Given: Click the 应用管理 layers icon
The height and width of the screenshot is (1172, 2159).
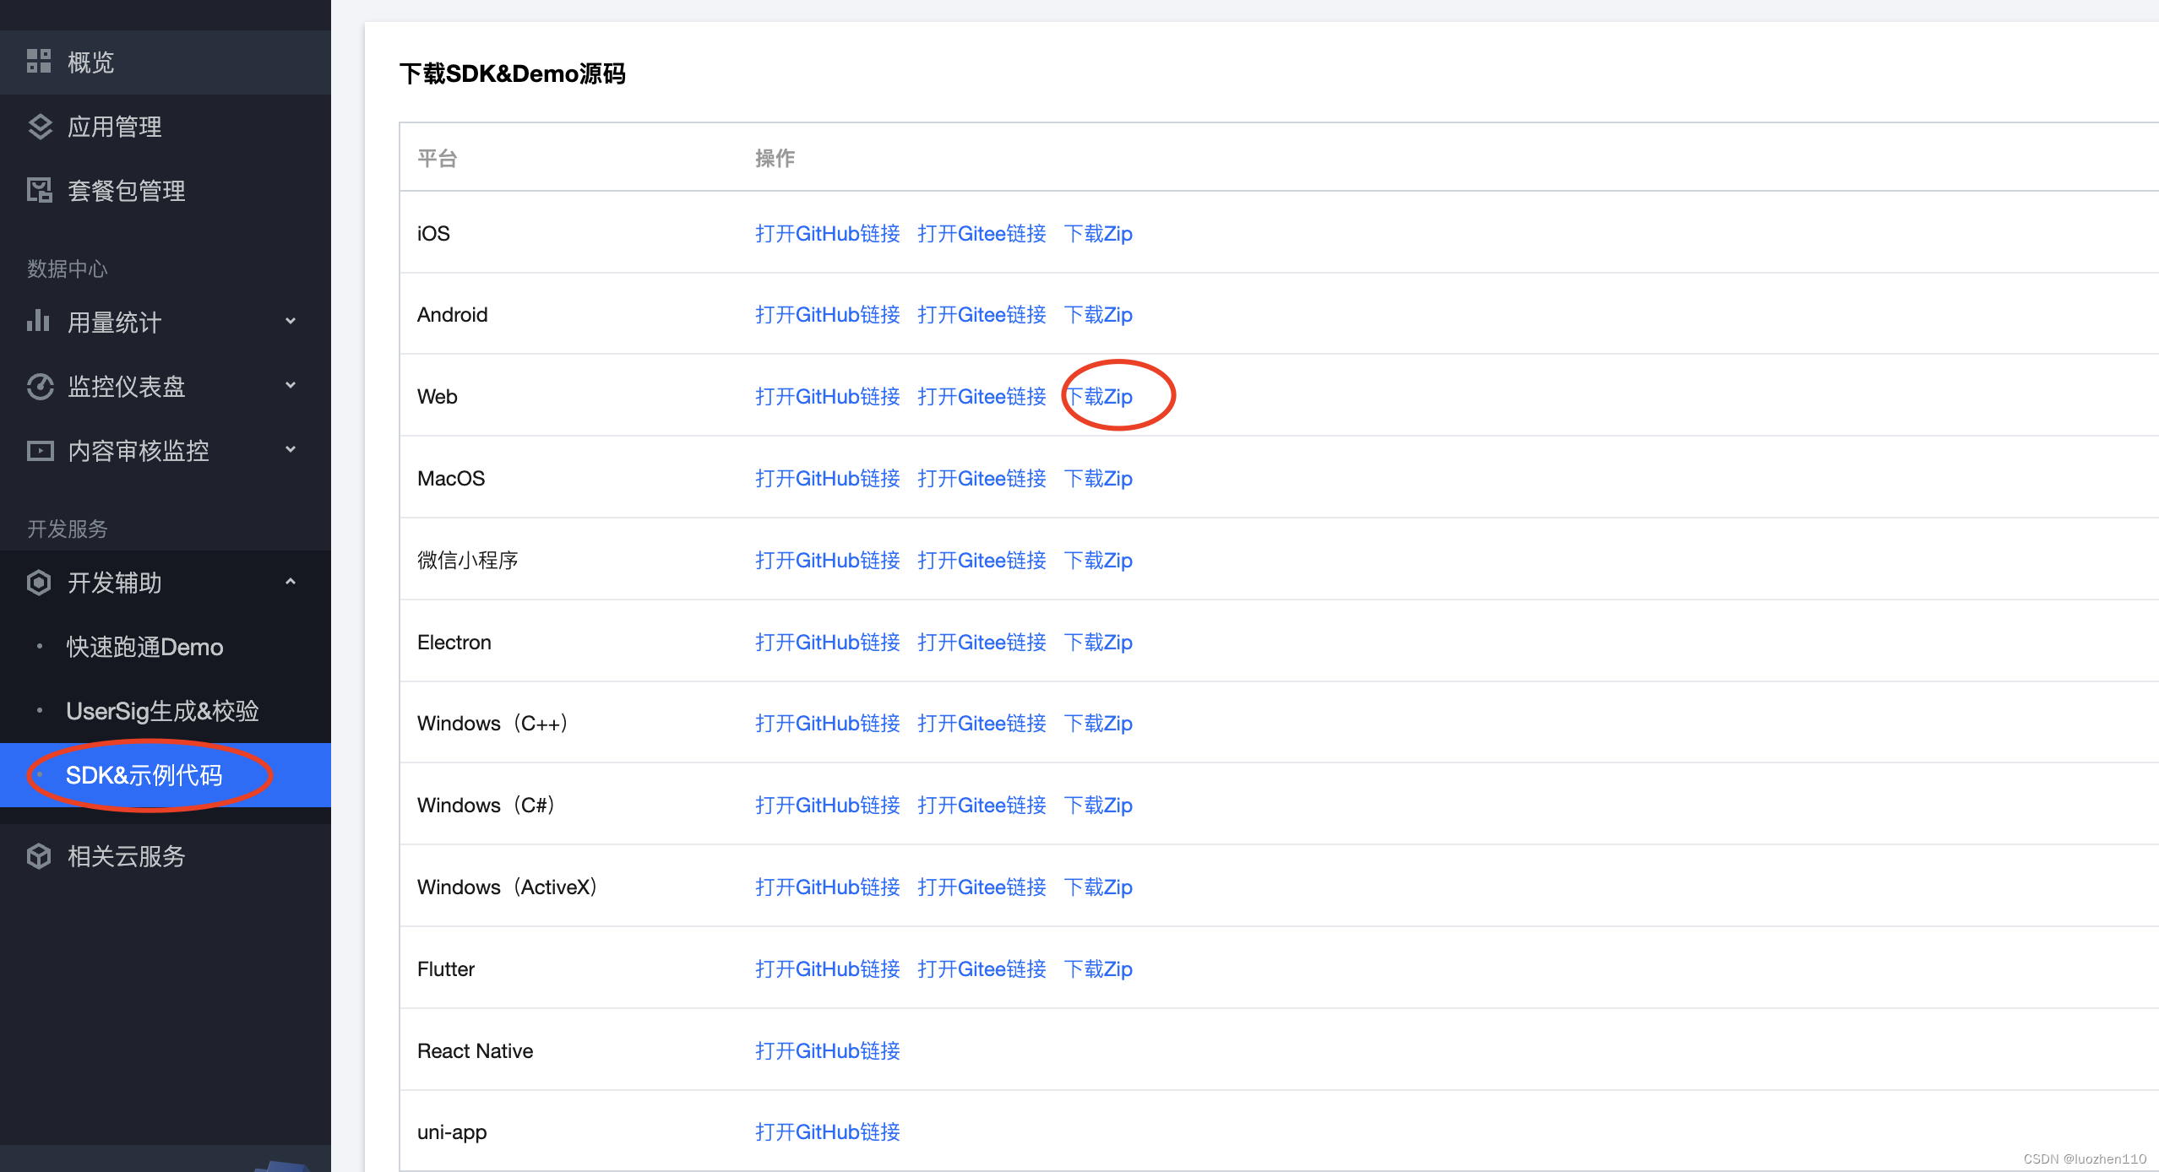Looking at the screenshot, I should click(x=40, y=127).
